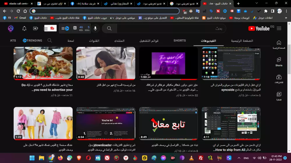Show hidden system tray icons chevron
The height and width of the screenshot is (163, 291).
pyautogui.click(x=239, y=158)
